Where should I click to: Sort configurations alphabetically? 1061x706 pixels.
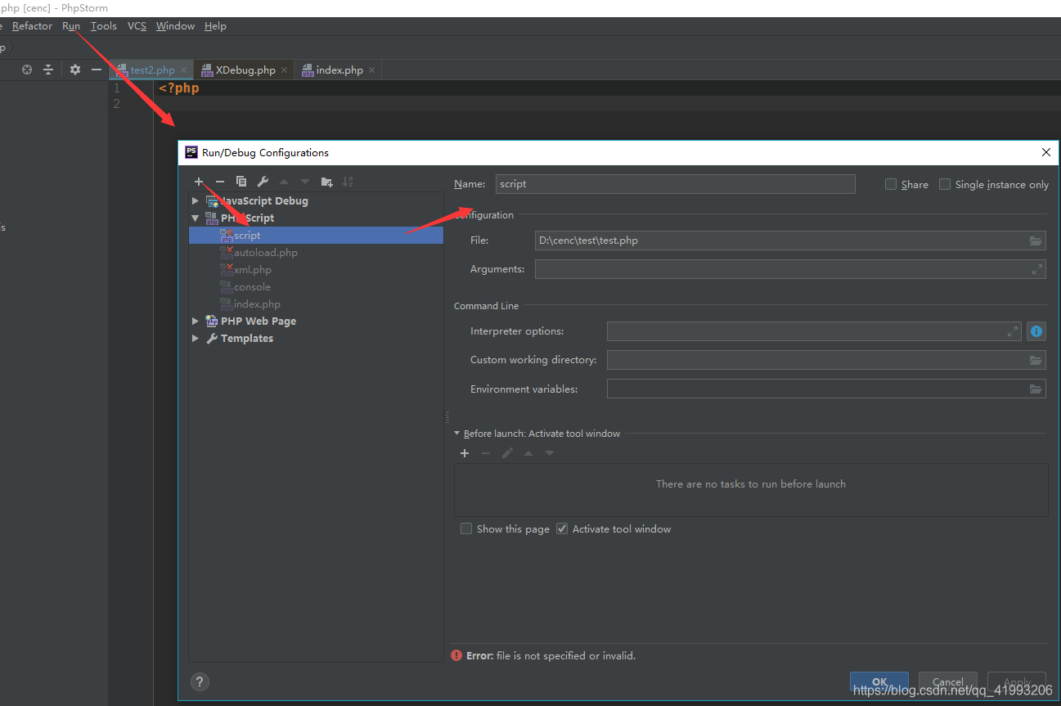(348, 182)
